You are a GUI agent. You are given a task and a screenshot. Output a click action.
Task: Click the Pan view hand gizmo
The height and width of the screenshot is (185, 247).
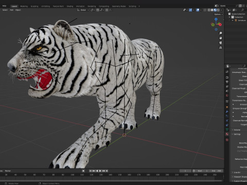(221, 38)
